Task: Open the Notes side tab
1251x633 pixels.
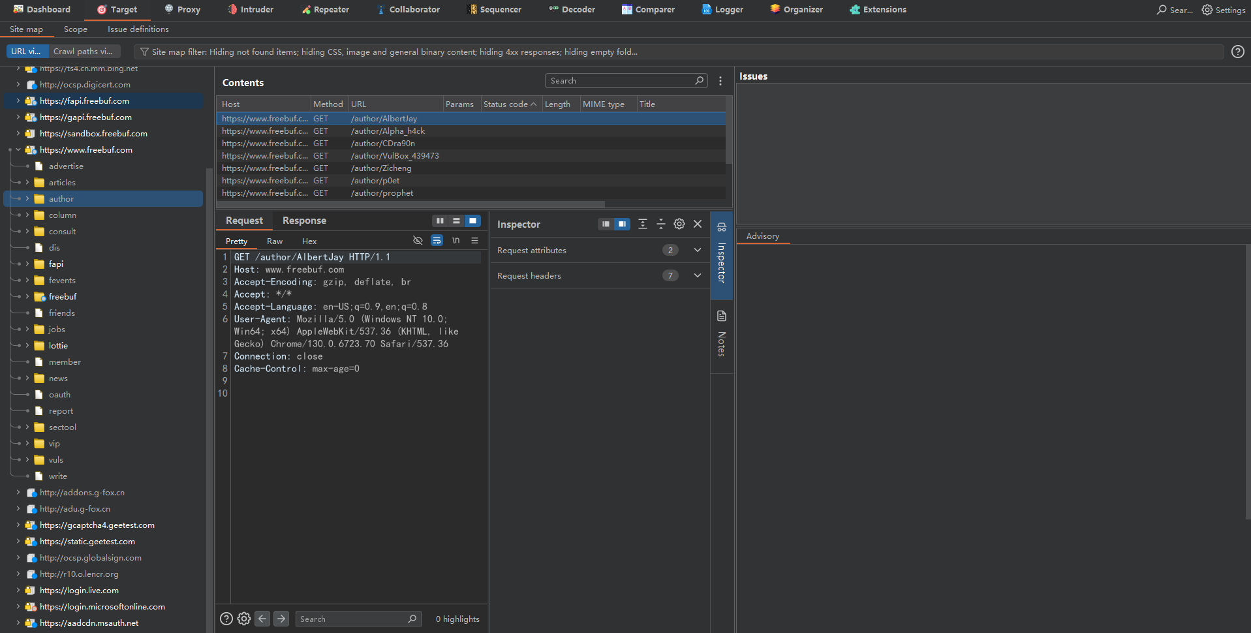Action: 721,335
